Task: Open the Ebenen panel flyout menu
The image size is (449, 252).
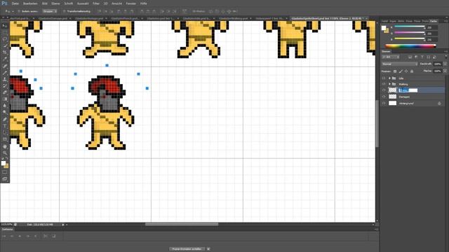Action: 445,51
